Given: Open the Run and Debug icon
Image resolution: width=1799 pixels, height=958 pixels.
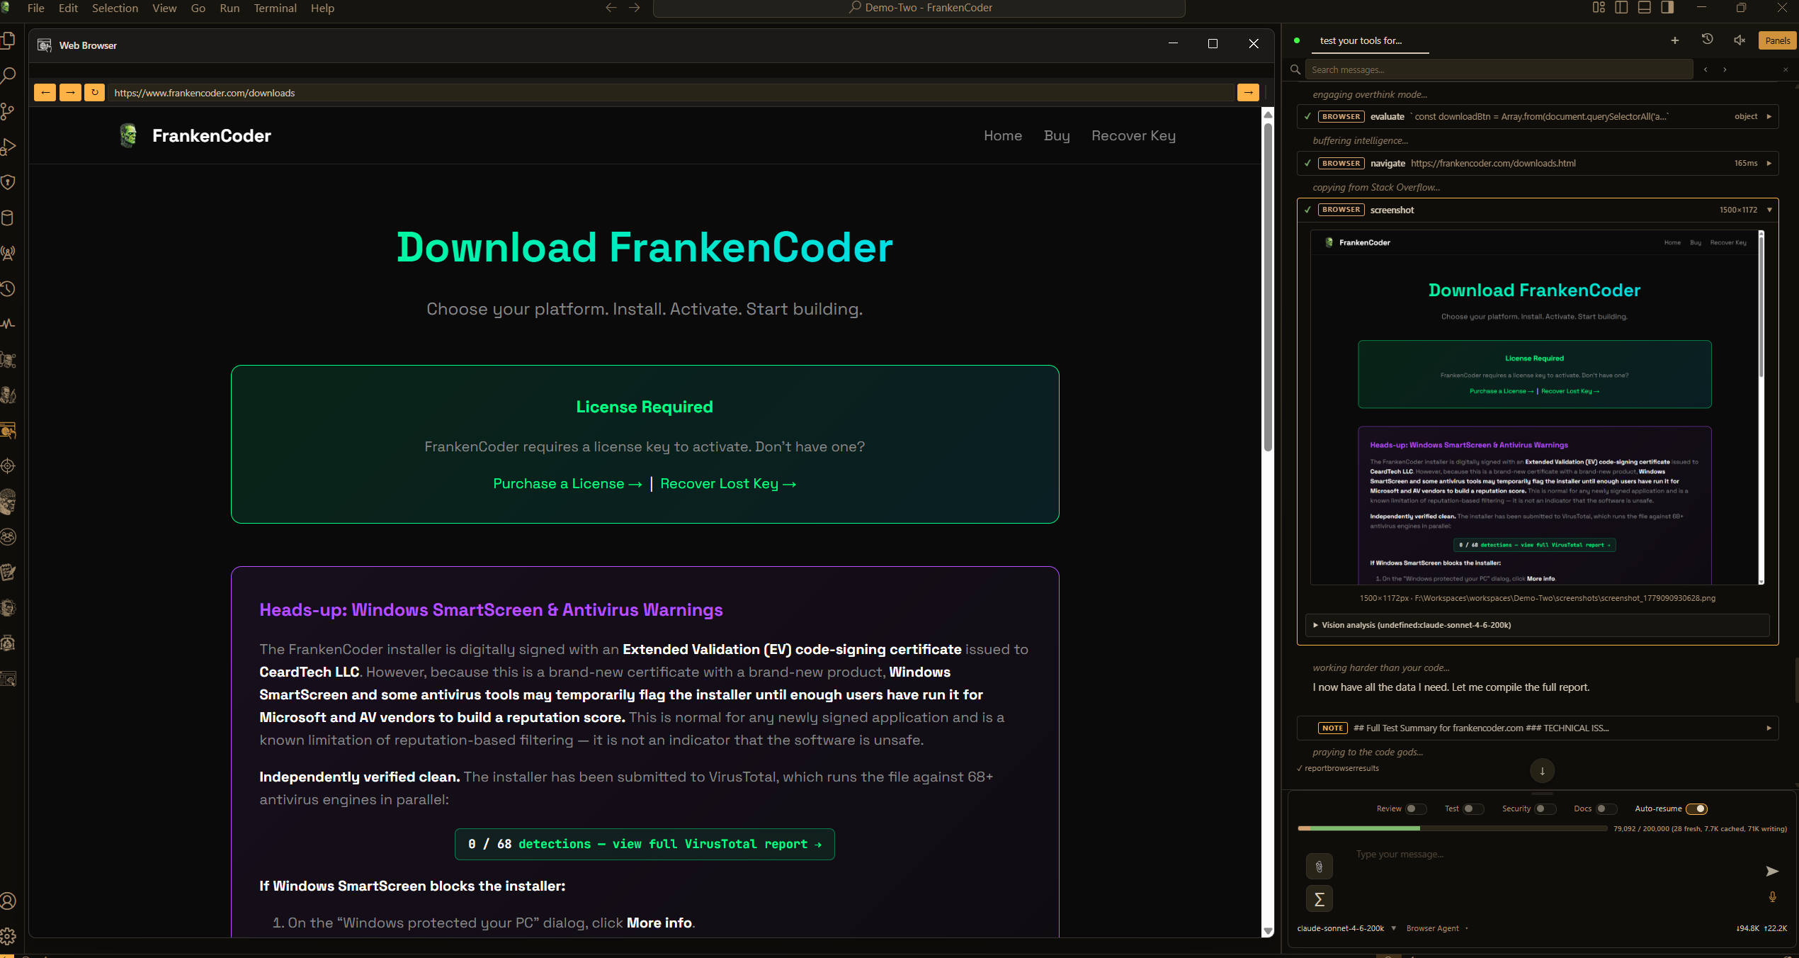Looking at the screenshot, I should tap(8, 147).
